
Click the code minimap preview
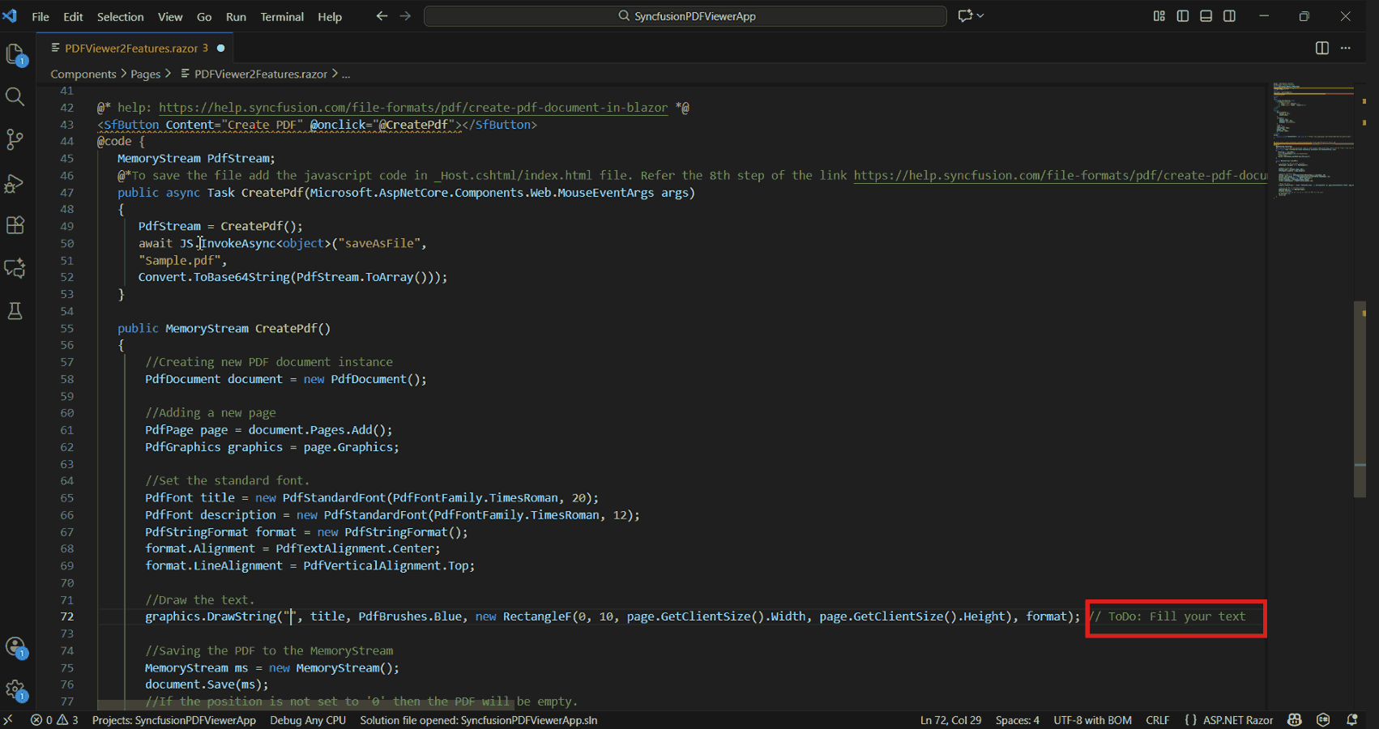[1313, 139]
